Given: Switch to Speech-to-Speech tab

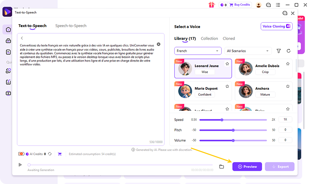Looking at the screenshot, I should (x=71, y=25).
